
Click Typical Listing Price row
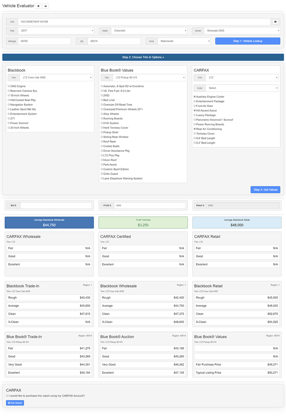(237, 373)
